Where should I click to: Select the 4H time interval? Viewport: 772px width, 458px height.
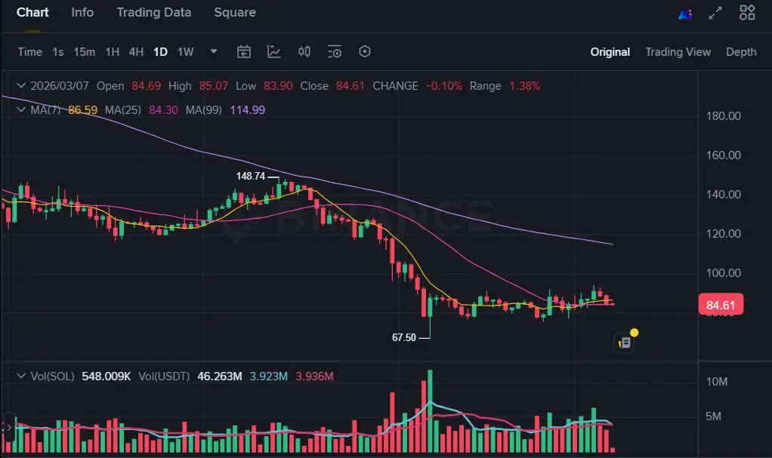tap(136, 52)
